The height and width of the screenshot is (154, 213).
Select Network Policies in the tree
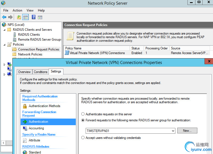click(x=30, y=54)
